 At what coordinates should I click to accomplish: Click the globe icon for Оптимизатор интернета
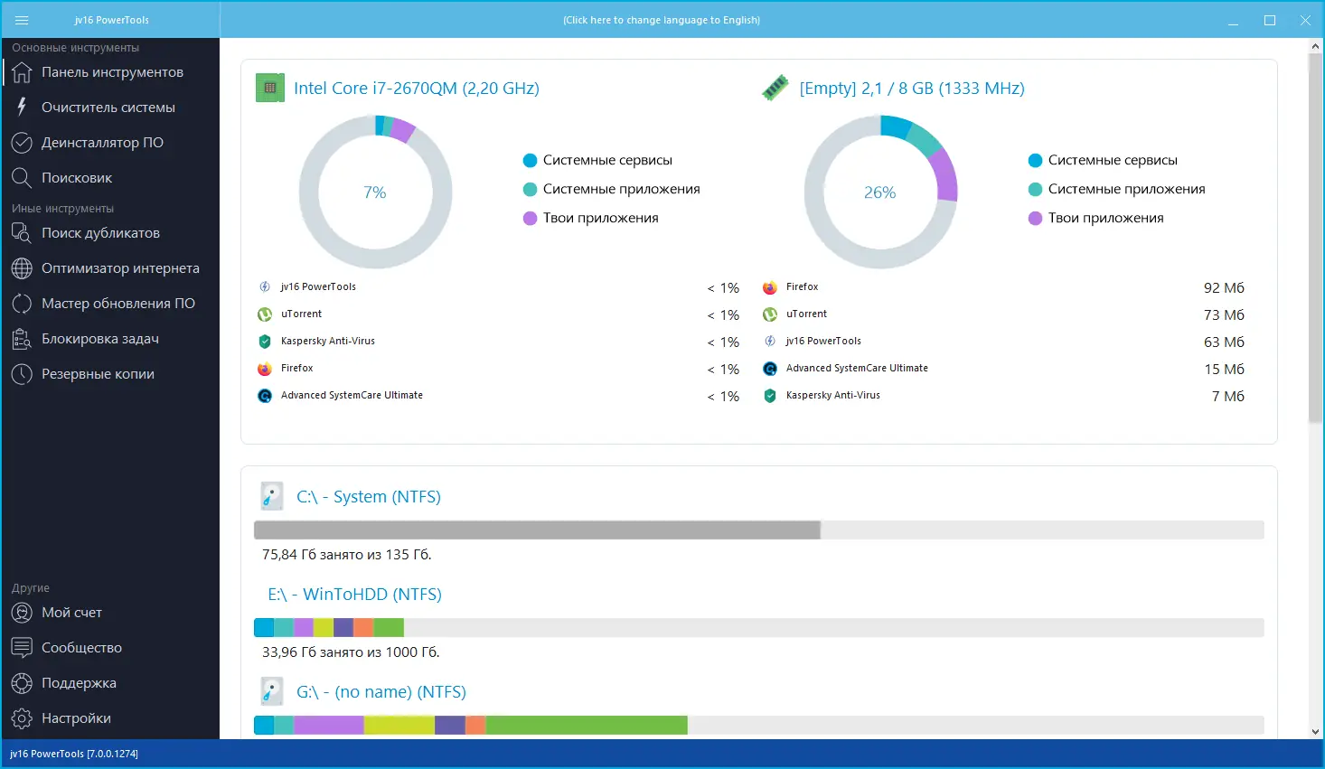click(x=22, y=268)
